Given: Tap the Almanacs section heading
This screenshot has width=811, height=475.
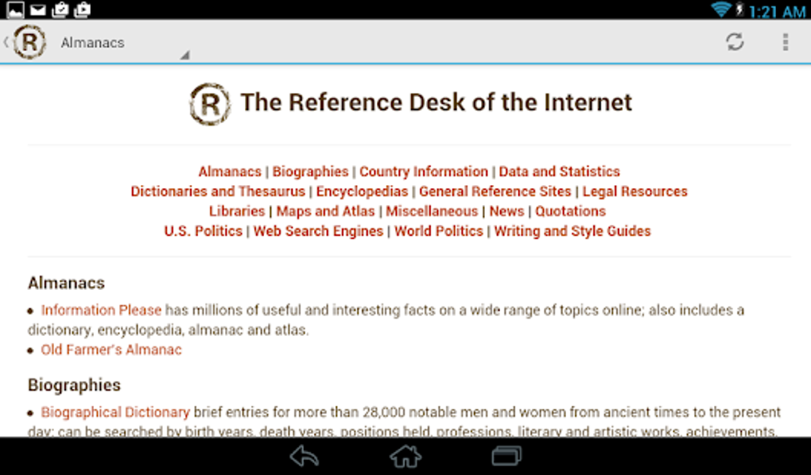Looking at the screenshot, I should point(66,283).
